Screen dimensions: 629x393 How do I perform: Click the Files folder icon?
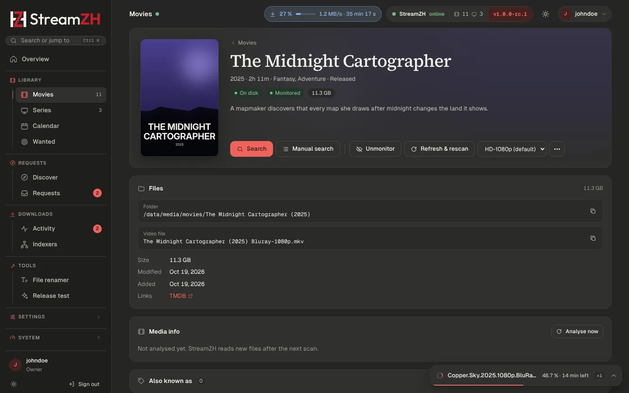(x=141, y=189)
